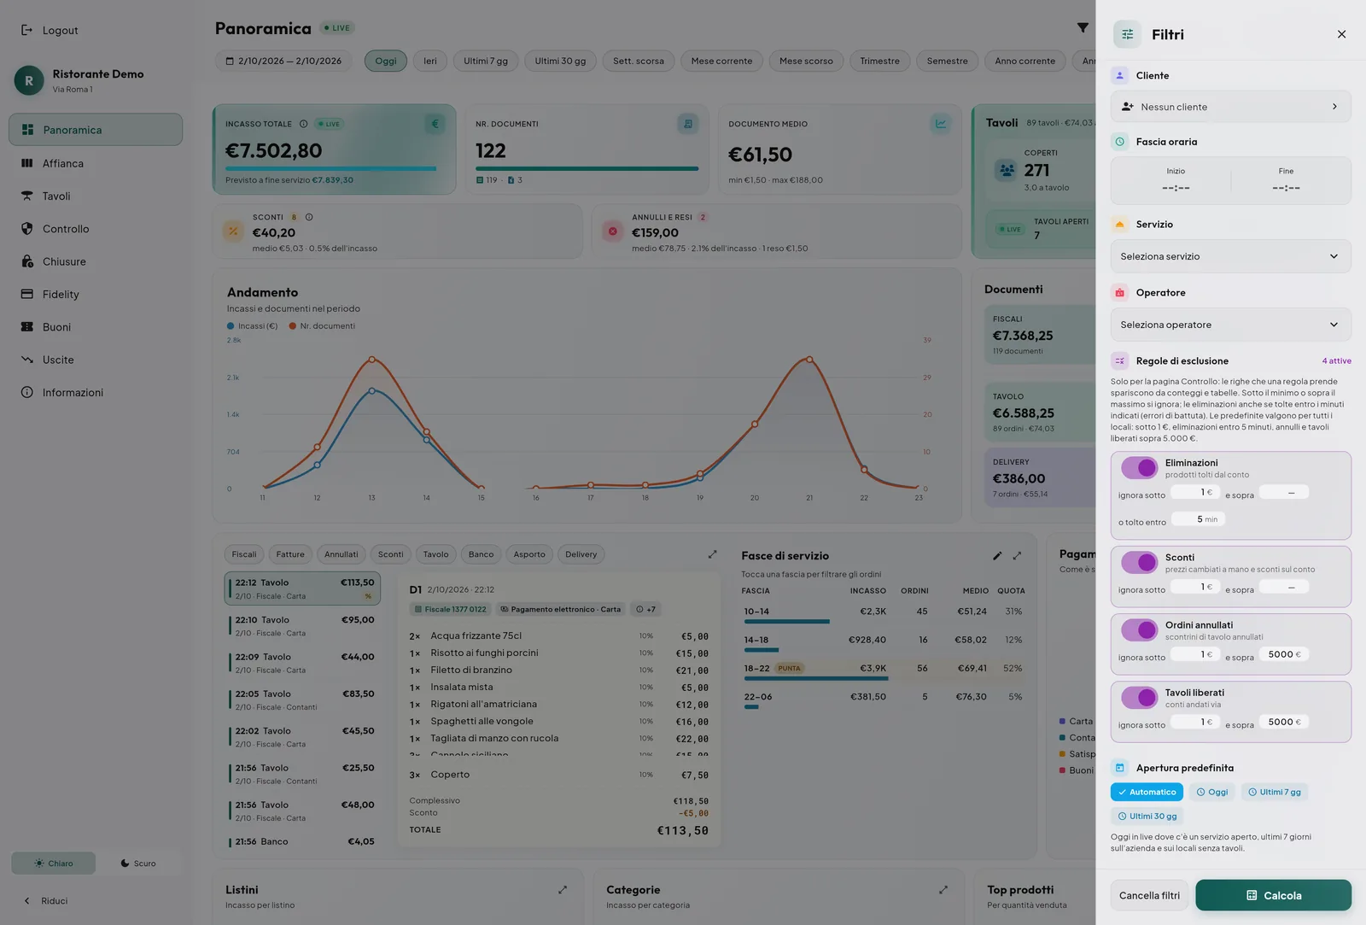Select the Ultimi 7 gg period chip
Screen dimensions: 1366x925
486,61
